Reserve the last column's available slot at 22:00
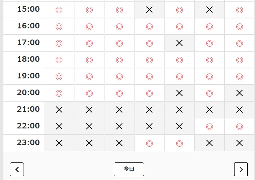Viewport: 255px width, 180px height. pos(239,126)
